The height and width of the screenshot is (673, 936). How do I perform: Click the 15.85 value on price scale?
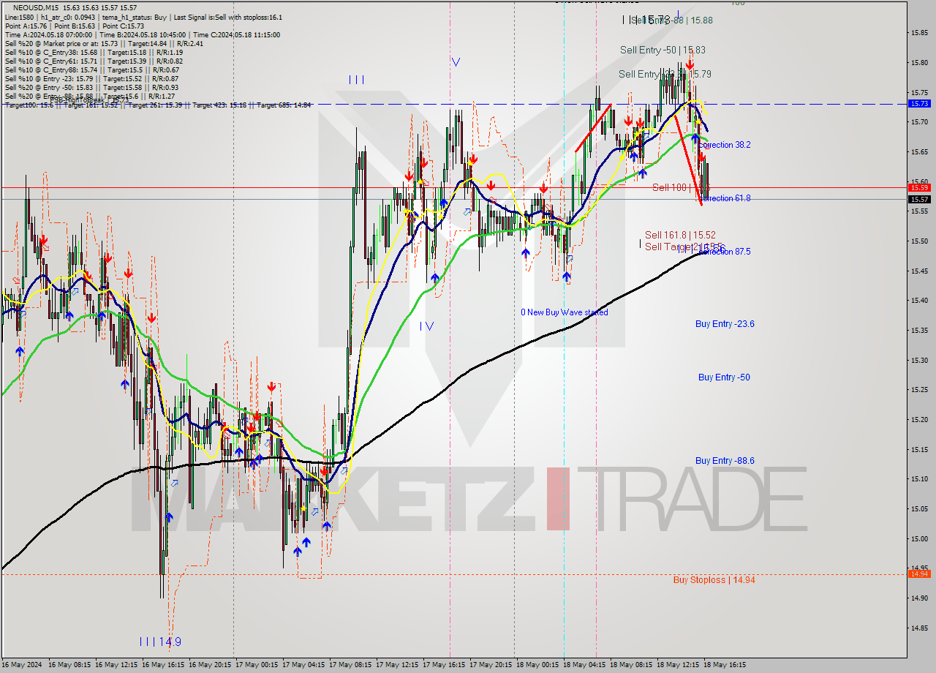[918, 32]
